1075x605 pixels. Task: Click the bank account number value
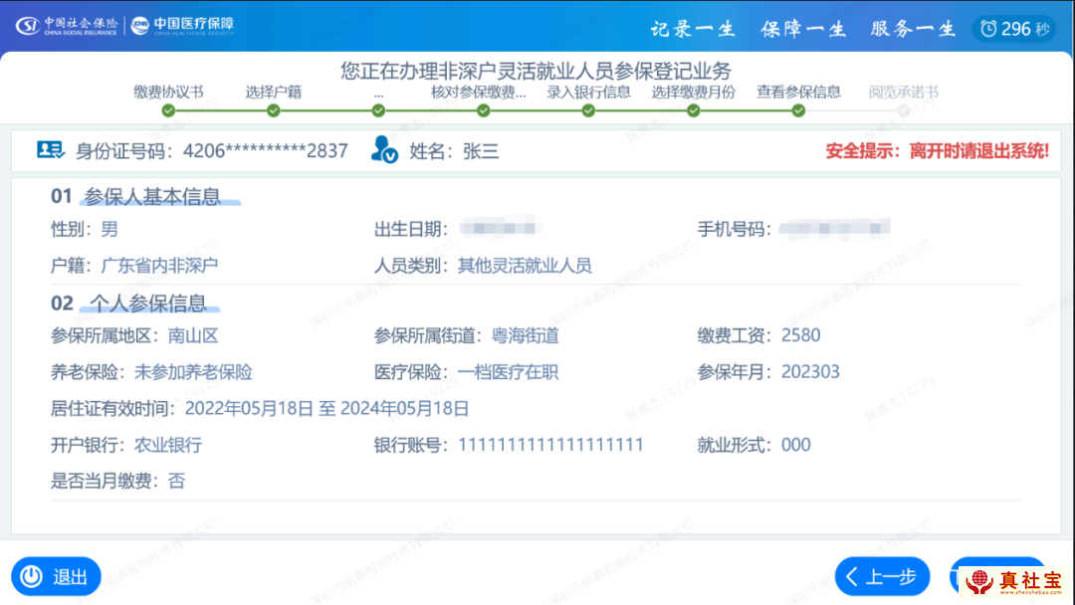click(550, 445)
